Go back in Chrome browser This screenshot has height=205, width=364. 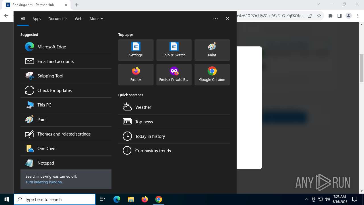click(x=6, y=16)
